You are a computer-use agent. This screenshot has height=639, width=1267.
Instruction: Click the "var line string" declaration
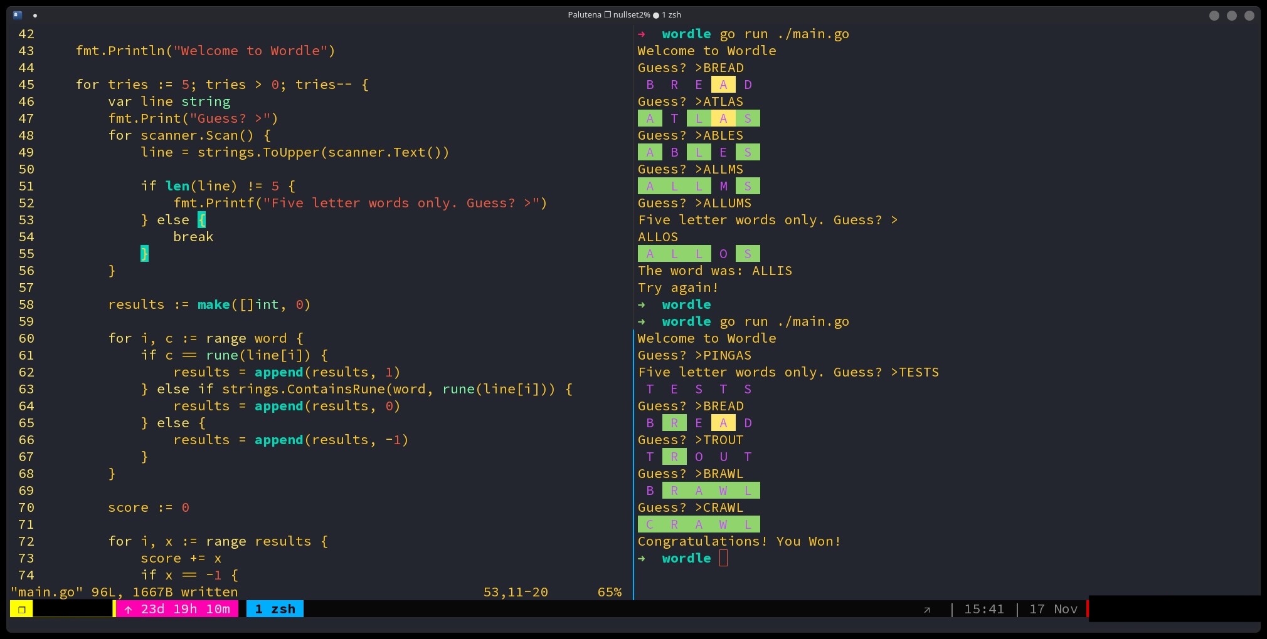point(169,101)
